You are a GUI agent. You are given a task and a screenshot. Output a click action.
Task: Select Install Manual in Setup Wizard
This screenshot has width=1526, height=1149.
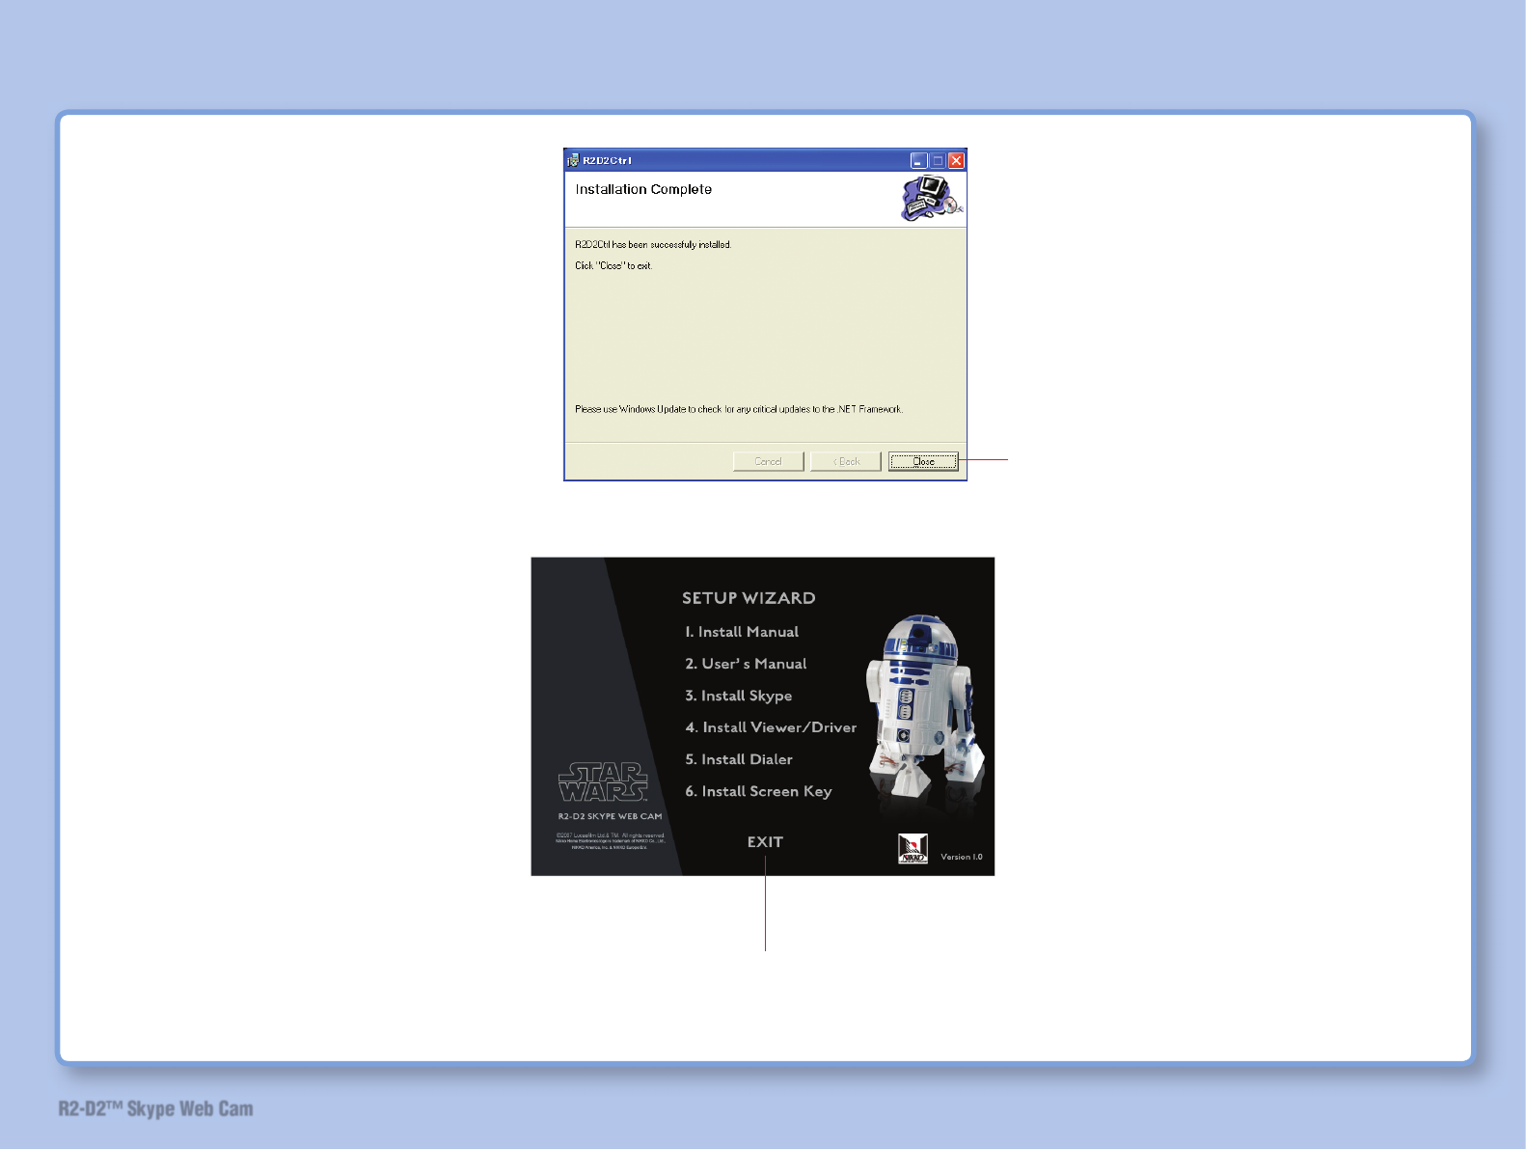tap(742, 632)
